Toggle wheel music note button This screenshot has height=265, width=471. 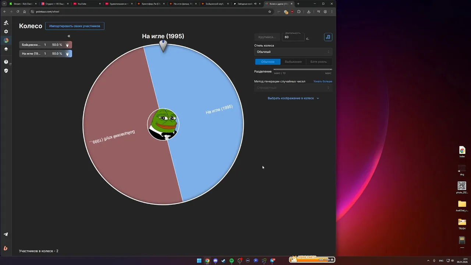328,37
